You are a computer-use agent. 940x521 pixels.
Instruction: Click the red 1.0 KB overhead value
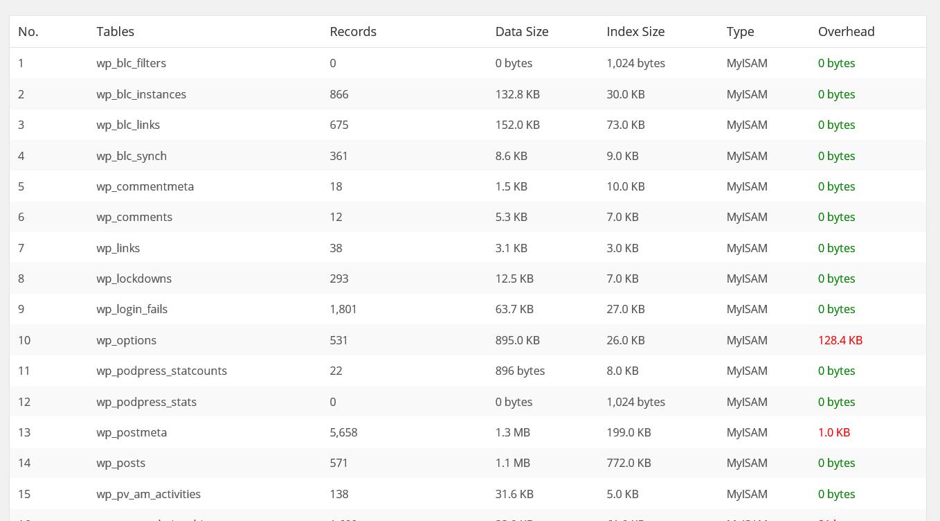[833, 432]
